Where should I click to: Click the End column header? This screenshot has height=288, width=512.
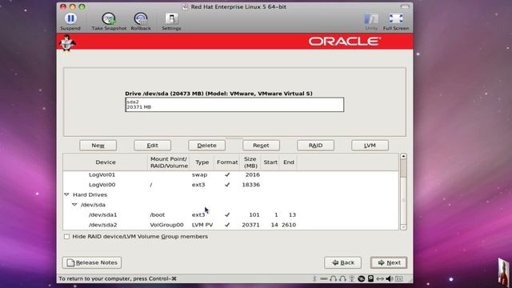[x=289, y=162]
